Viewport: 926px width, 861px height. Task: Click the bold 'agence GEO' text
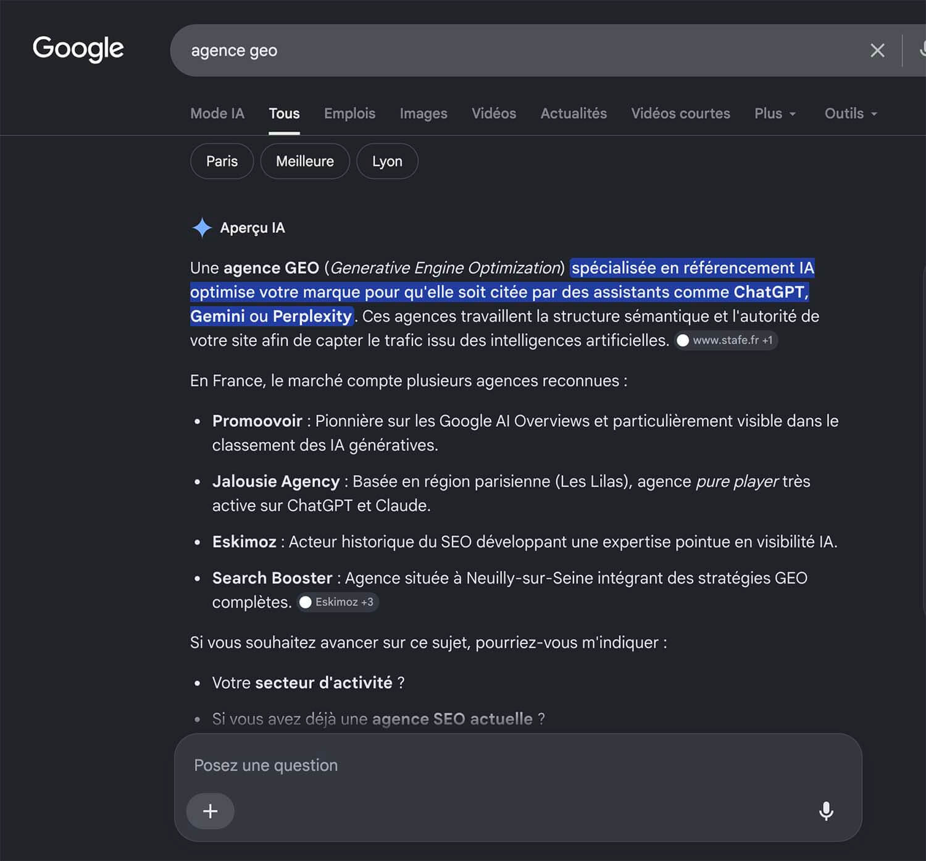tap(271, 268)
